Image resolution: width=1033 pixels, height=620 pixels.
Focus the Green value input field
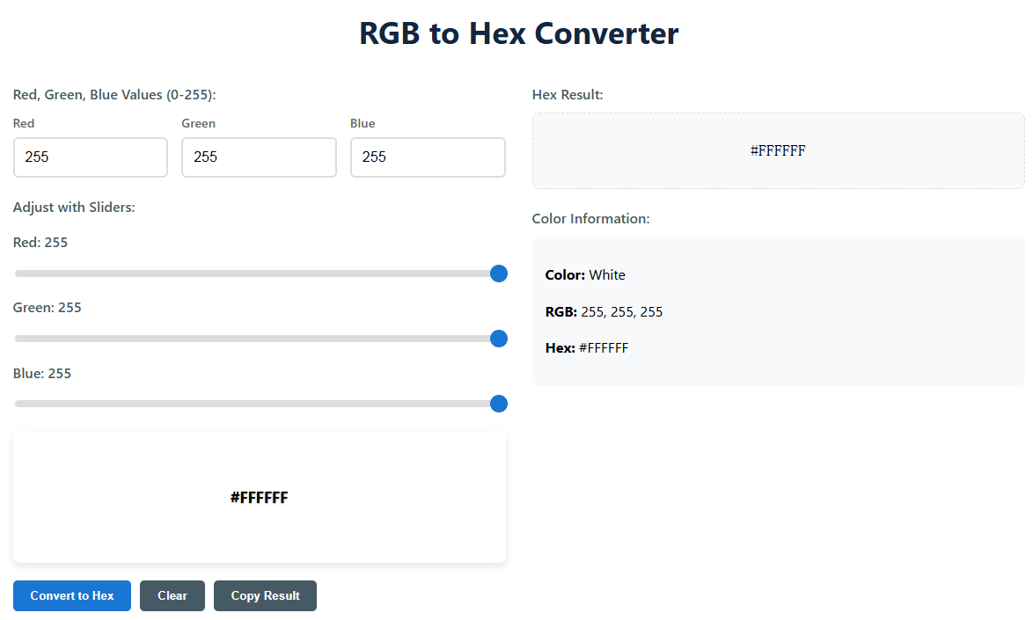pyautogui.click(x=259, y=157)
